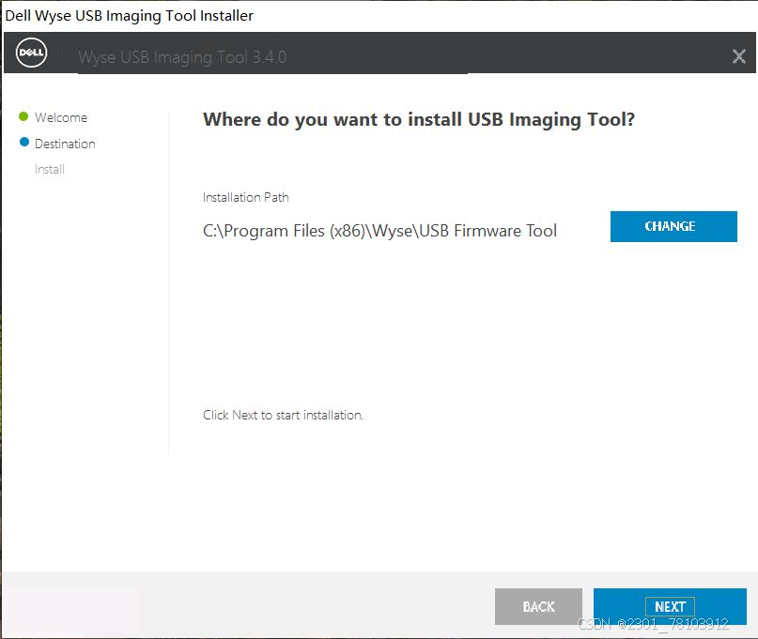Click the blue Destination step indicator dot

coord(24,142)
